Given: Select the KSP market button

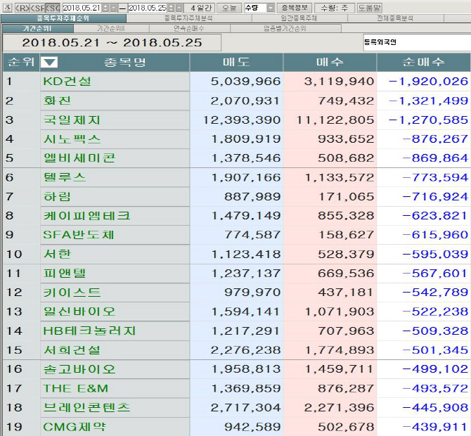Looking at the screenshot, I should (x=37, y=8).
